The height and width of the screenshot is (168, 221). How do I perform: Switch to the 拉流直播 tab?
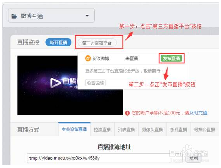[x=102, y=129]
